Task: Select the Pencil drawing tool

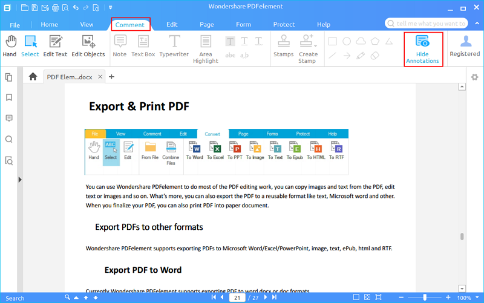Action: click(x=361, y=56)
